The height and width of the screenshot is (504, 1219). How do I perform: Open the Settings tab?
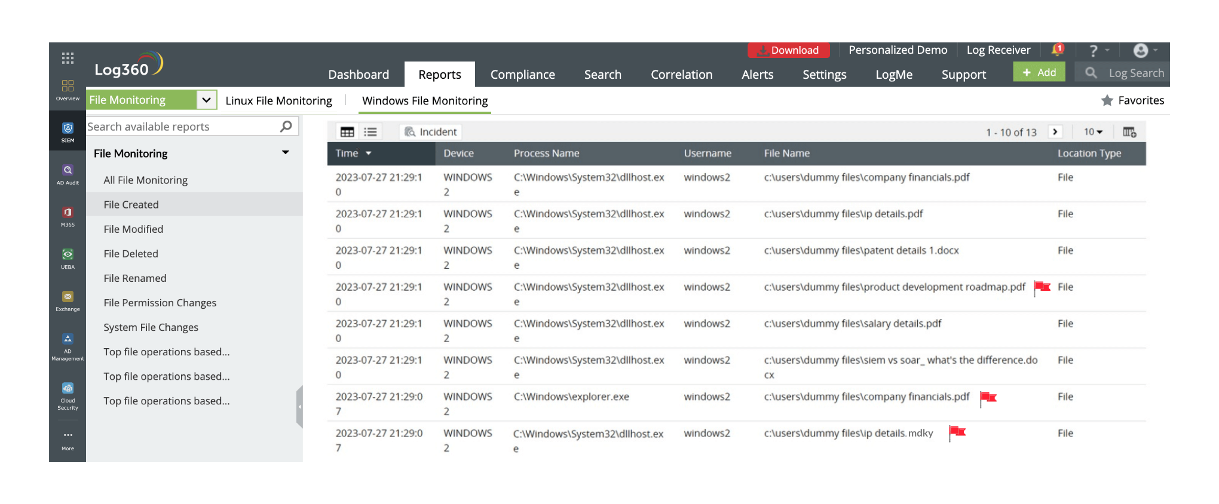pyautogui.click(x=825, y=75)
